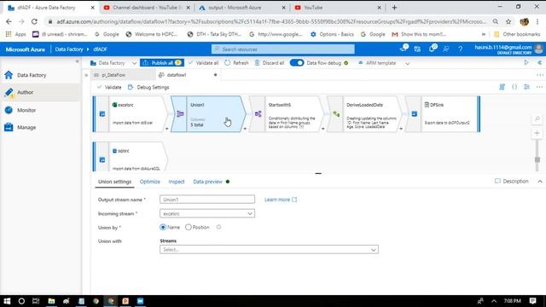546x307 pixels.
Task: Collapse the left navigation pane
Action: tap(77, 61)
